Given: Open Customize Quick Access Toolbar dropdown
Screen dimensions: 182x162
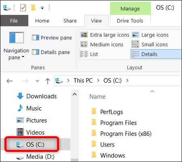Looking at the screenshot, I should click(42, 8).
